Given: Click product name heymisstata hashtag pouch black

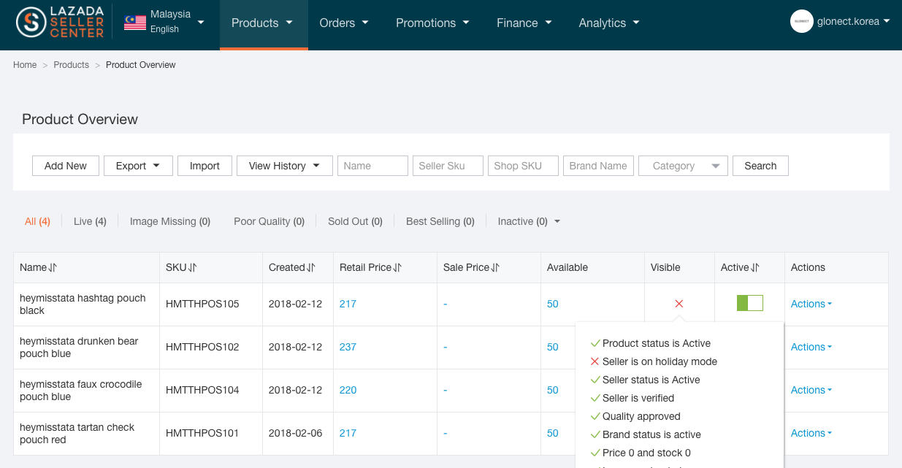Looking at the screenshot, I should point(83,304).
